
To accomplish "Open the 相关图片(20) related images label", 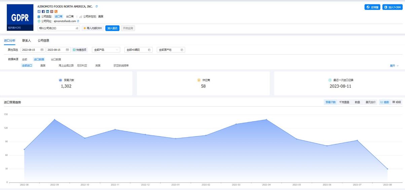I will [14, 28].
